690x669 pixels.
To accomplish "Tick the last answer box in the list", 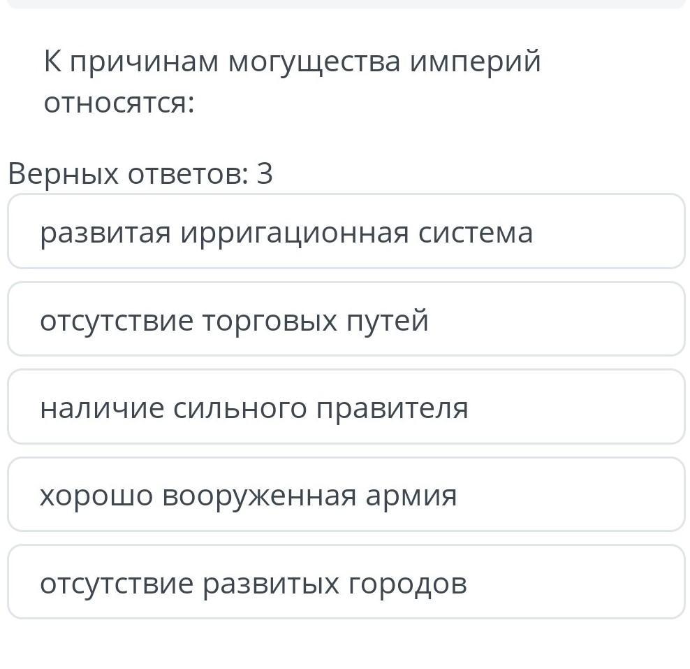I will (346, 582).
